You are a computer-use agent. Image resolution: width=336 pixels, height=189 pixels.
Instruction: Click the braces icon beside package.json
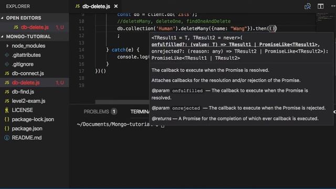7,129
